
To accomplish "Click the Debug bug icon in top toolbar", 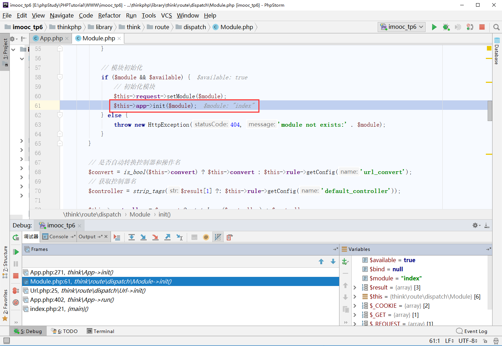I will [446, 27].
